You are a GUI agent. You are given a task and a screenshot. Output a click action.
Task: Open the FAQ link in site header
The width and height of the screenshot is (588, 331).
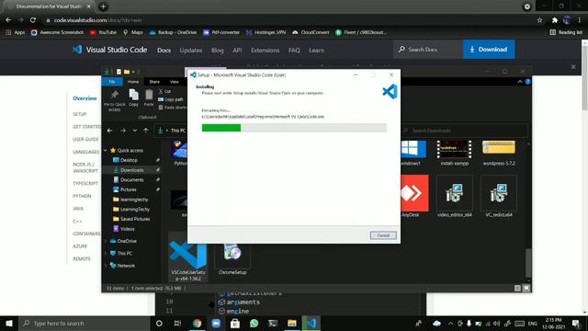(294, 50)
